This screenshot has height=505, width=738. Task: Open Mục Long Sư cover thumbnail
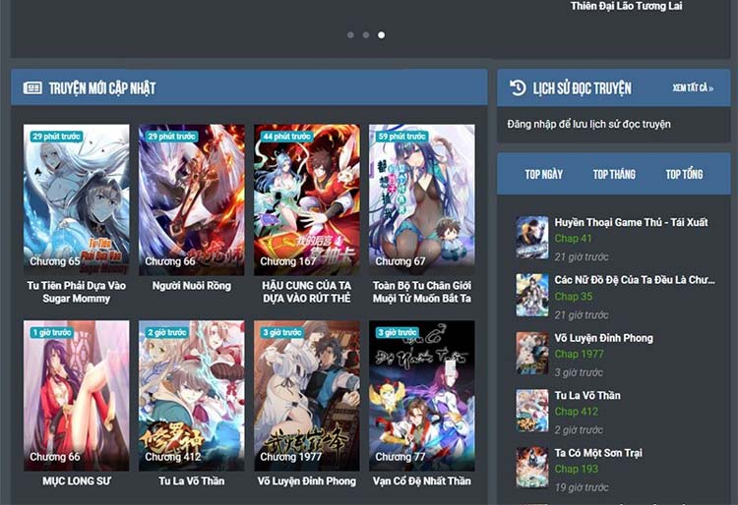tap(76, 393)
